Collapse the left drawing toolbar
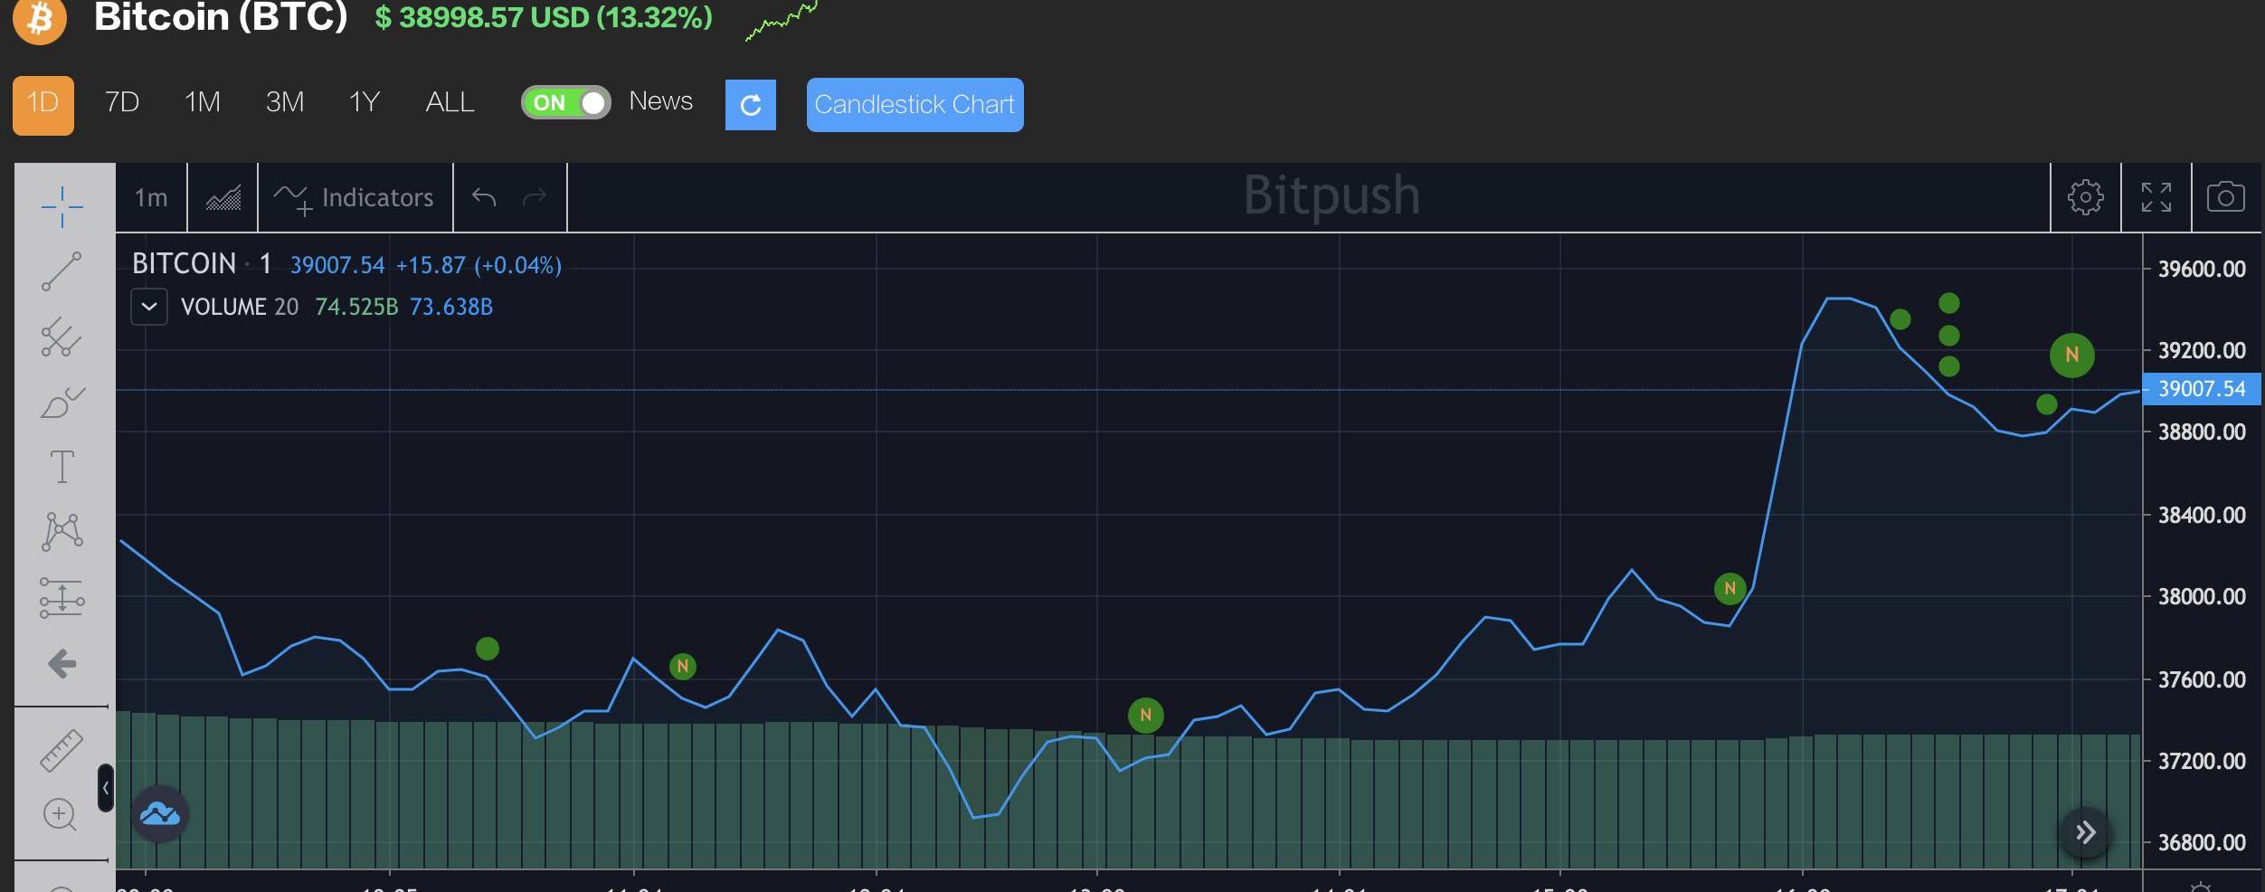This screenshot has width=2265, height=892. 106,788
